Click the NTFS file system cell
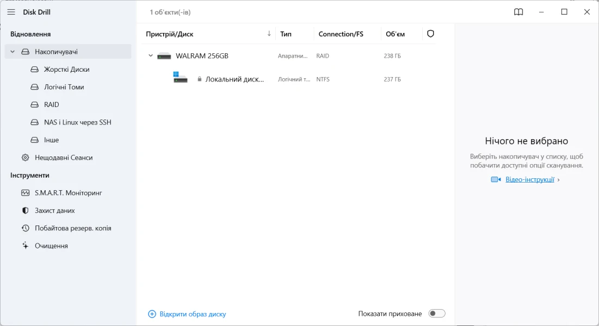Image resolution: width=599 pixels, height=326 pixels. [x=323, y=79]
